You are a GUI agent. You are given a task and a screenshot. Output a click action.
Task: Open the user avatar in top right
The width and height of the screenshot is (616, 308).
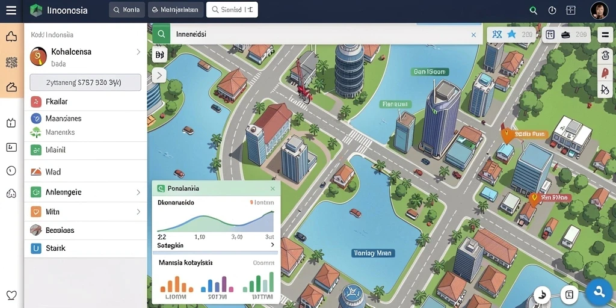(x=599, y=11)
